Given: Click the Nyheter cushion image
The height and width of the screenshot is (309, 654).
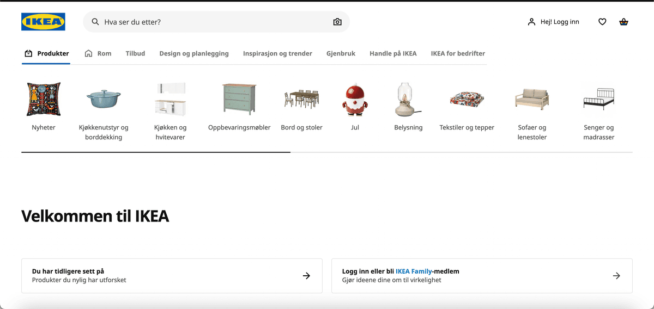Looking at the screenshot, I should click(44, 99).
